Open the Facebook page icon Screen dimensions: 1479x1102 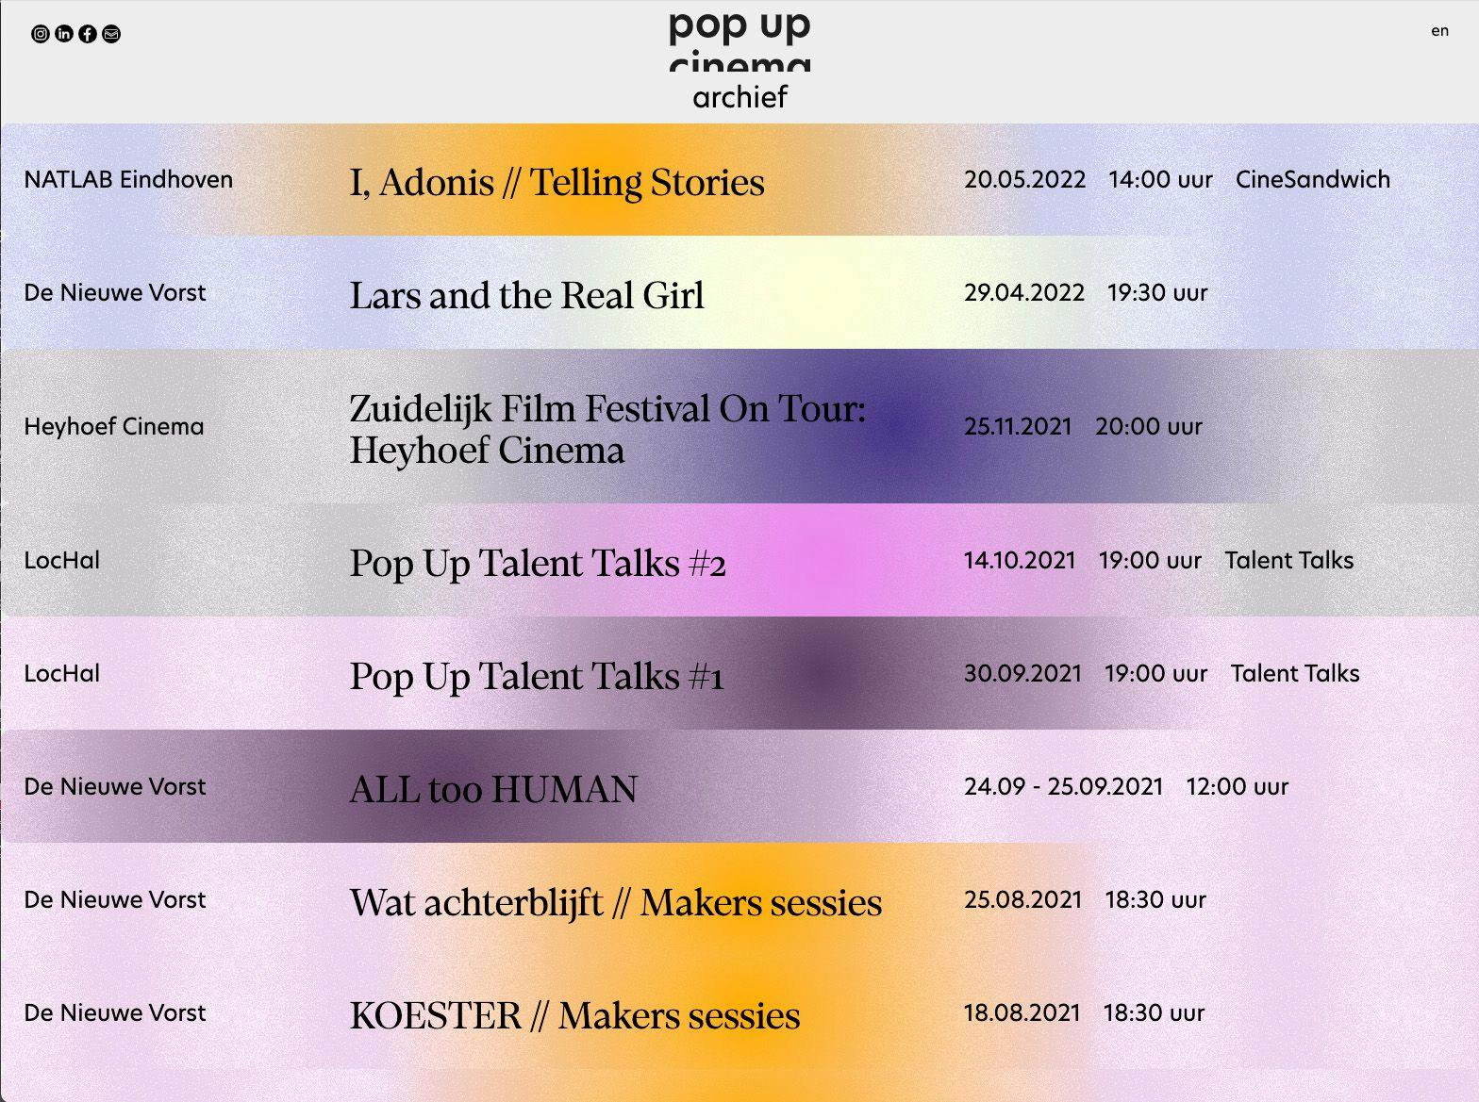coord(88,34)
